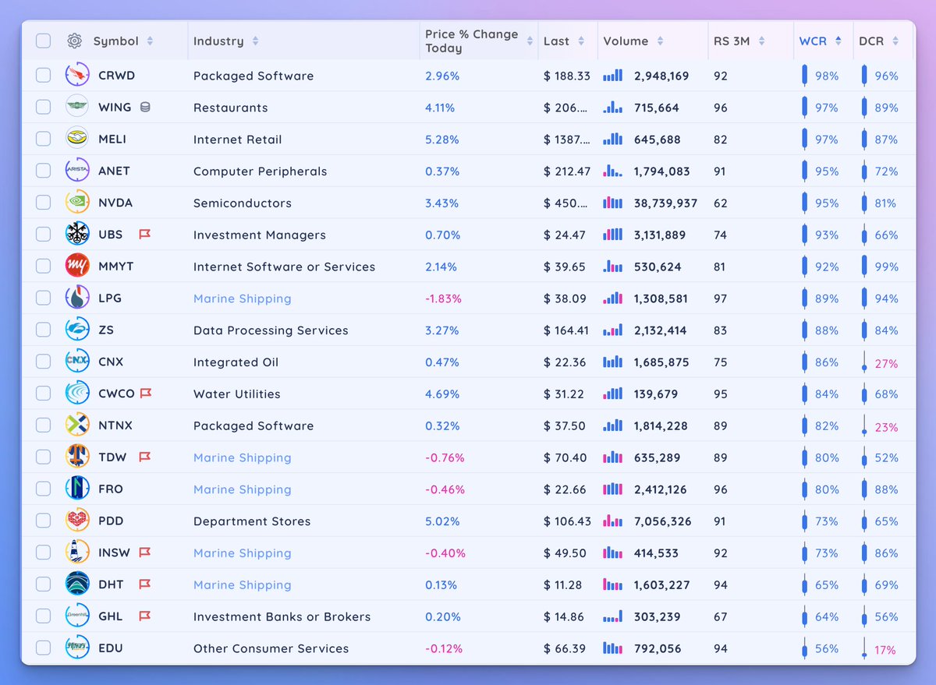
Task: Click the CNX company logo
Action: (77, 362)
